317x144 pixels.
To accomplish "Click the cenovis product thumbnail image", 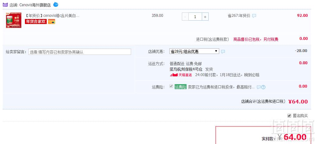I will coord(13,20).
